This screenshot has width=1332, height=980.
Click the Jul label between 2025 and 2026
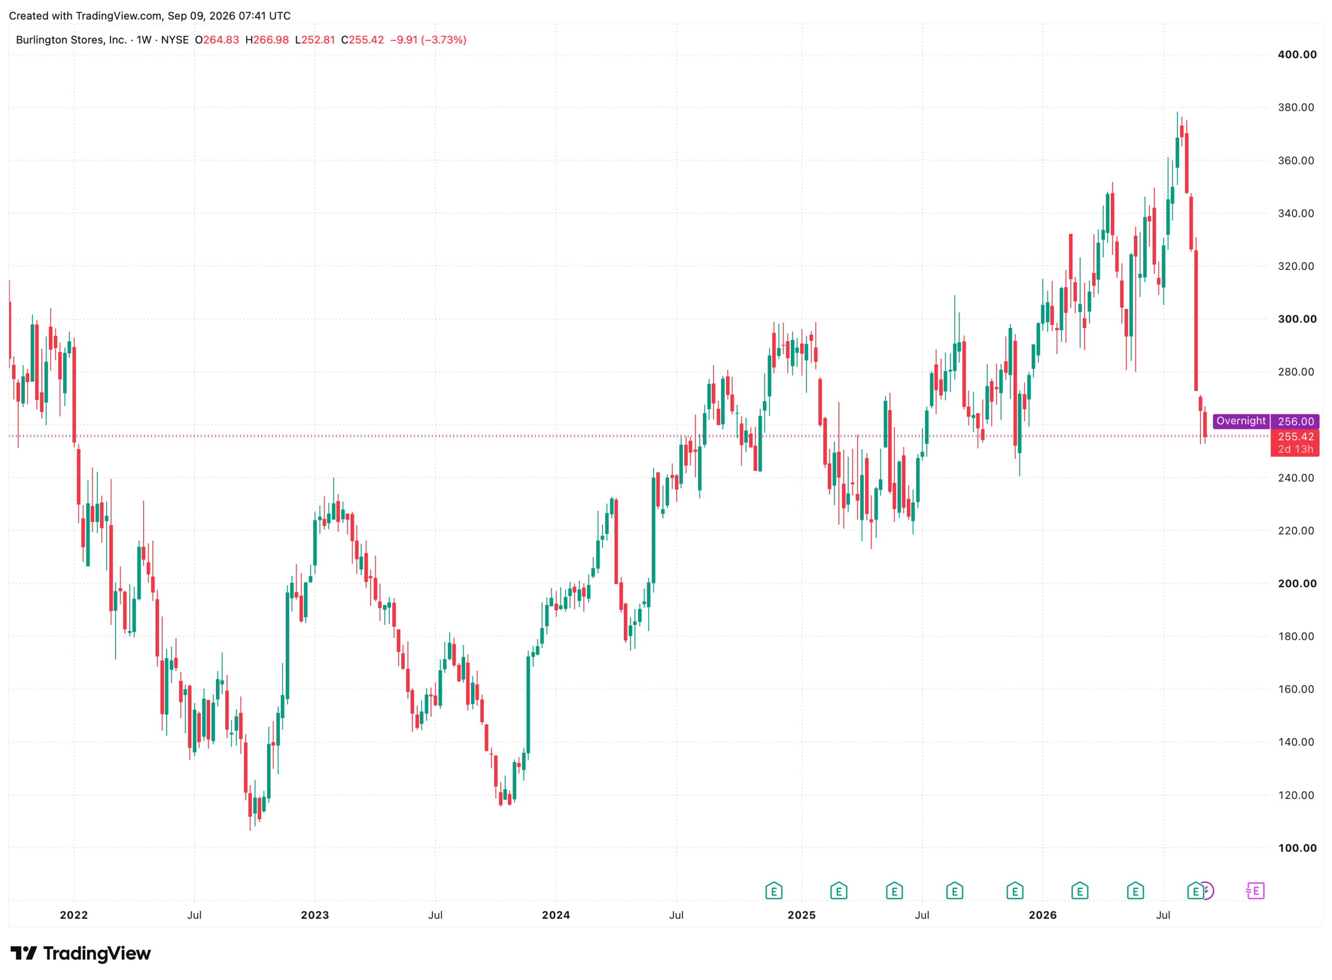tap(922, 914)
